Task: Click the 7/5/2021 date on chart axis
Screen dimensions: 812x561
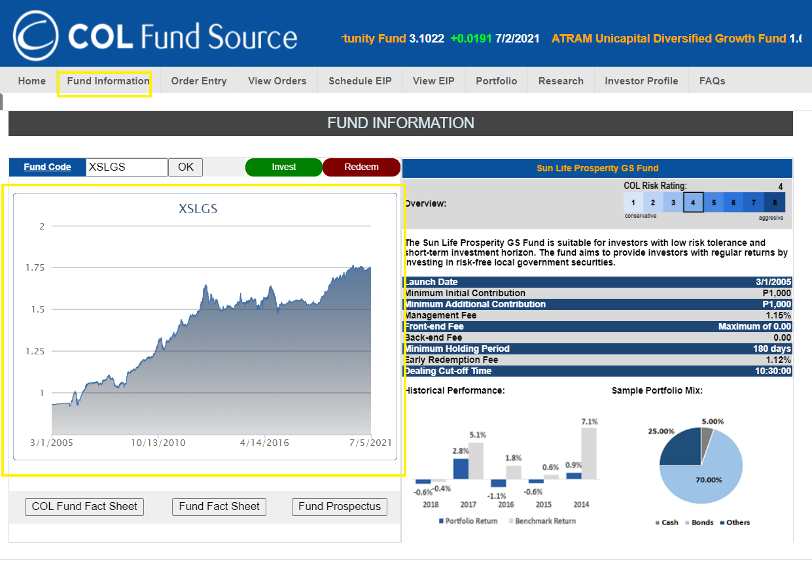Action: pyautogui.click(x=371, y=443)
